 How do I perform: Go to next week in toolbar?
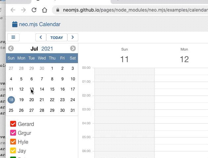(73, 37)
